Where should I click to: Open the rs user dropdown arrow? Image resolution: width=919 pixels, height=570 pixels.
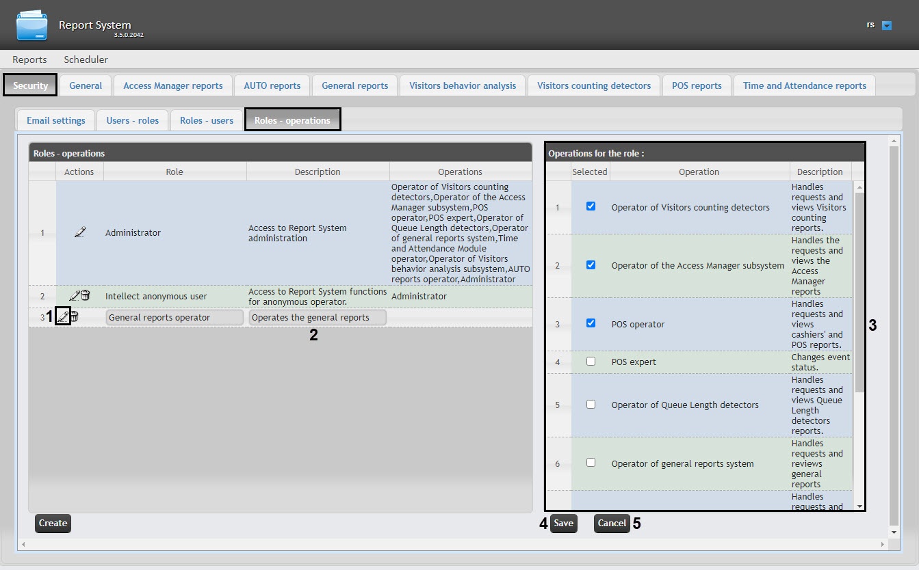887,26
